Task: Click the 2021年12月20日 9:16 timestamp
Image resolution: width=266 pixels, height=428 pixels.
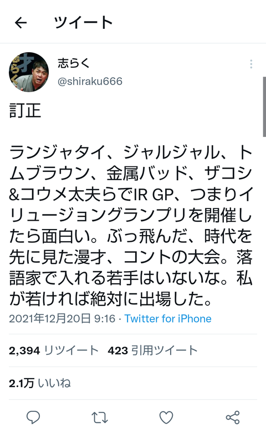Action: 62,319
